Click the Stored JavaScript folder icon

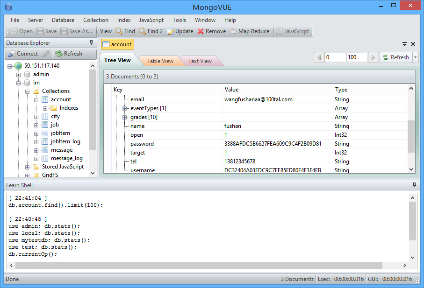pyautogui.click(x=36, y=167)
